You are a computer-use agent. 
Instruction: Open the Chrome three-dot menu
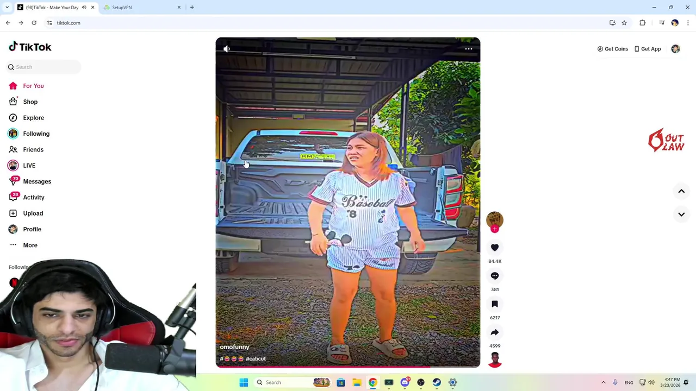(x=688, y=23)
